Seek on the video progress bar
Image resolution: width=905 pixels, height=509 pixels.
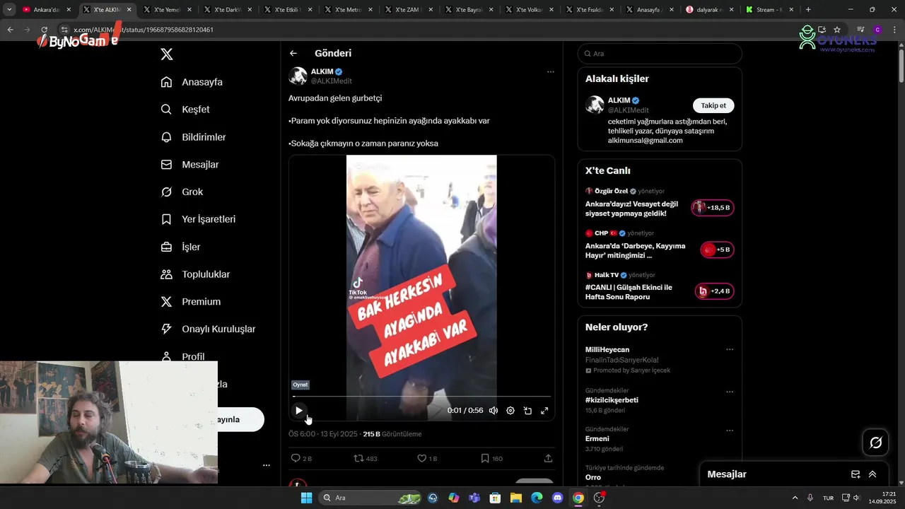click(x=421, y=397)
